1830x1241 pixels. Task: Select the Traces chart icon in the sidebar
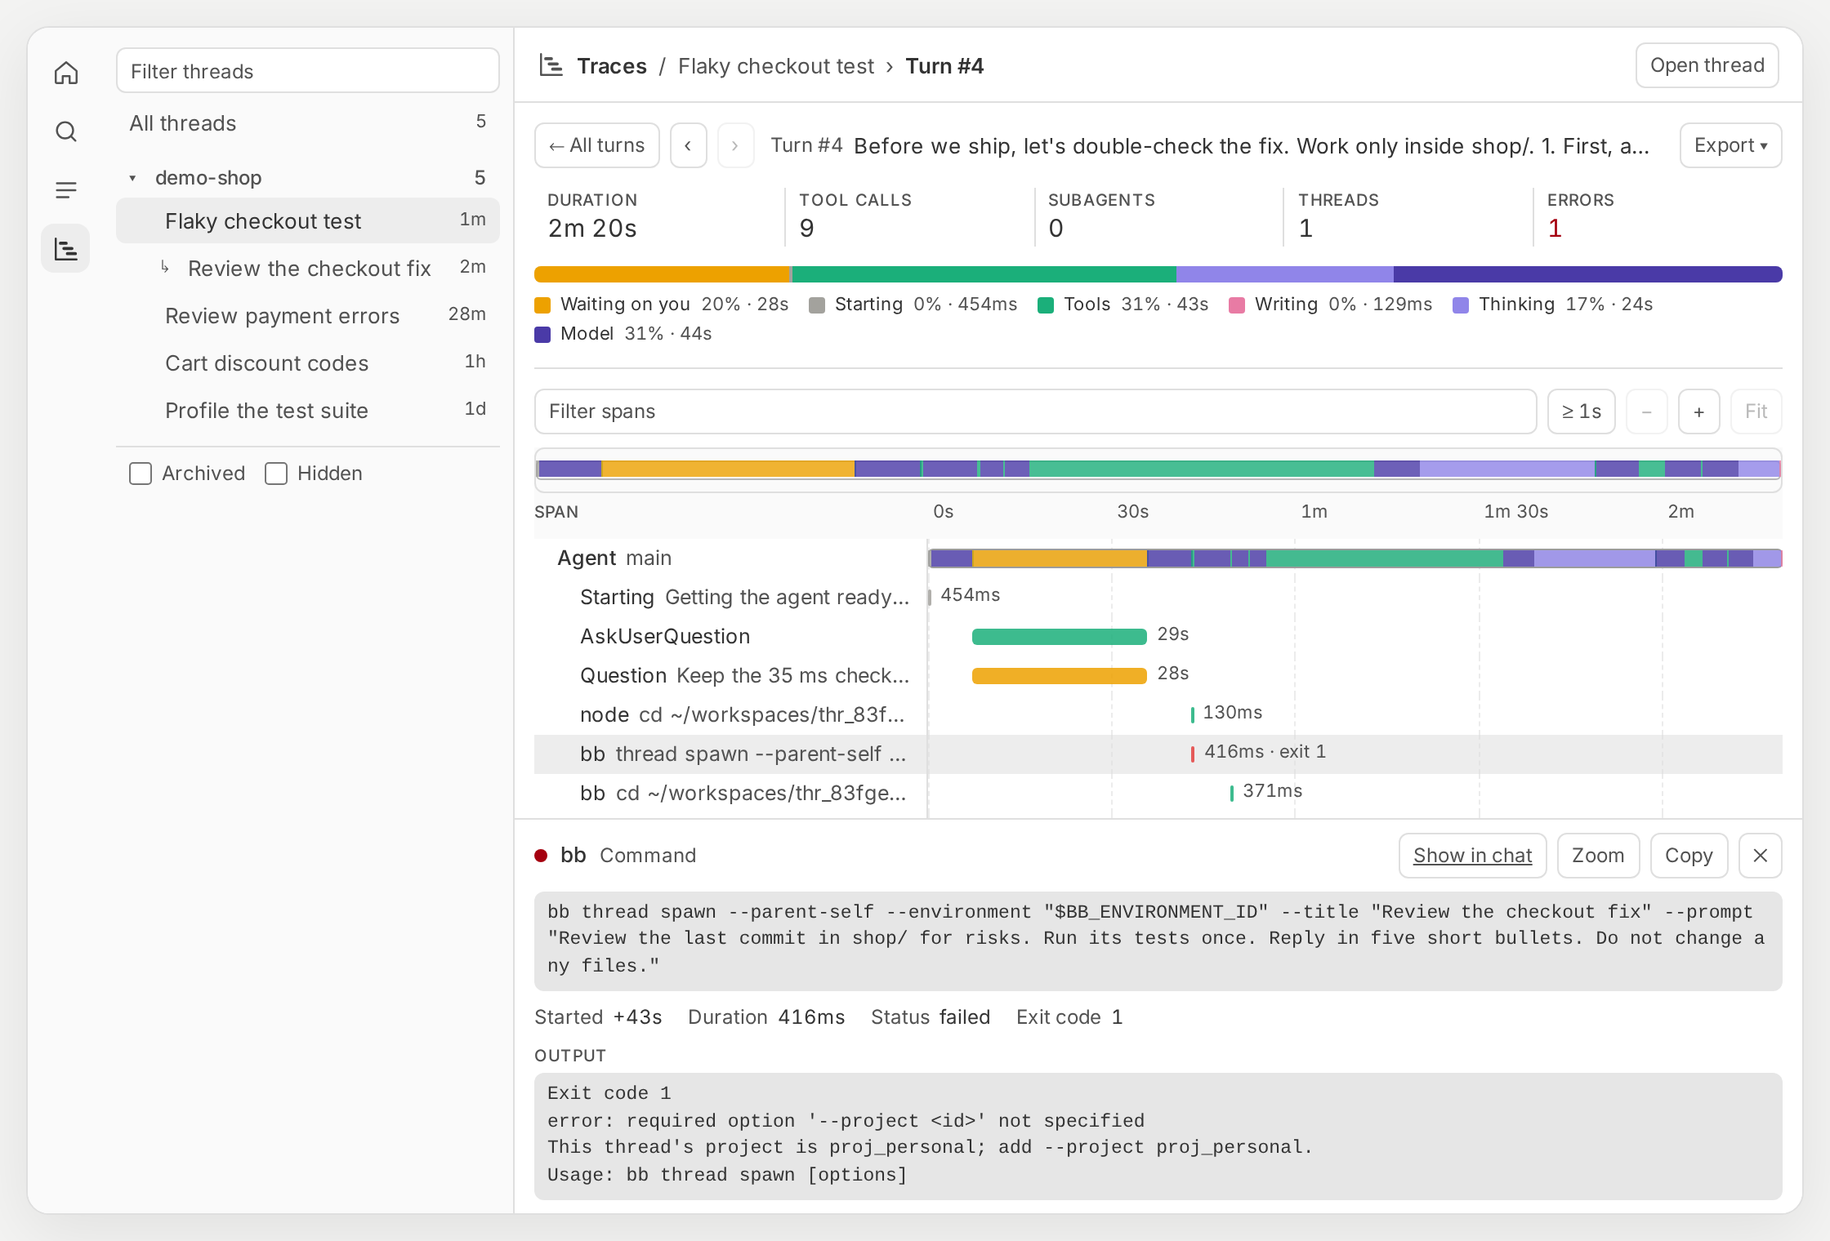tap(66, 249)
